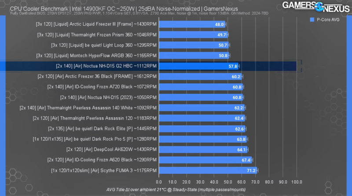Image resolution: width=352 pixels, height=196 pixels.
Task: Select the ID-Cooling Frozn A620 Black label
Action: tap(102, 160)
